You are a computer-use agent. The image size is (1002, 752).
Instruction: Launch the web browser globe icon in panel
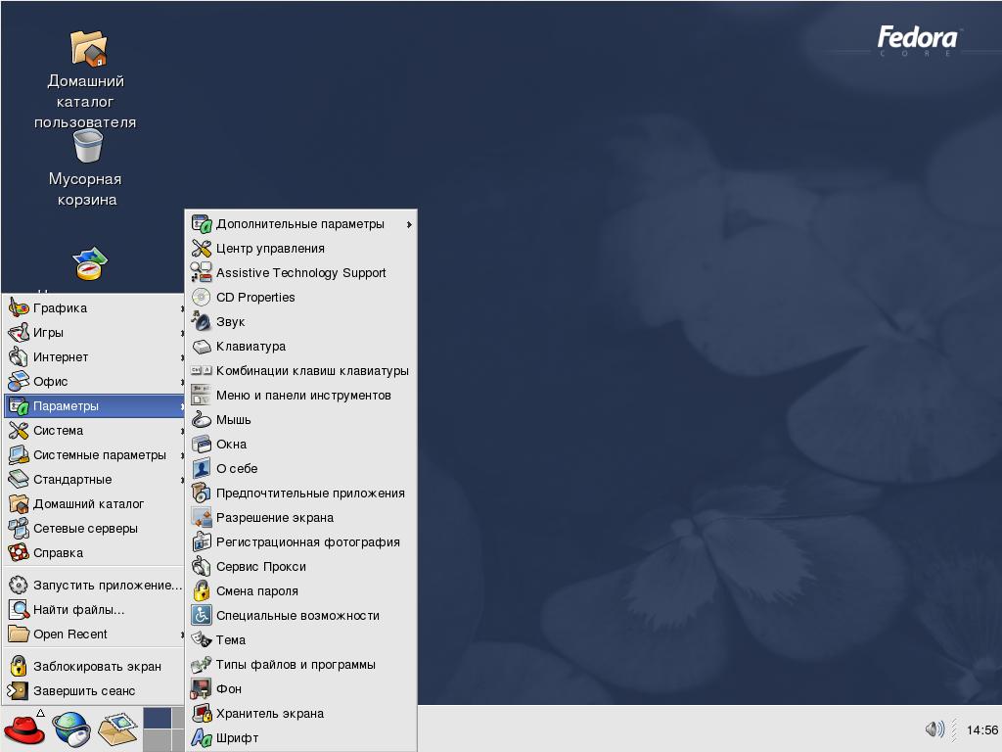[70, 729]
